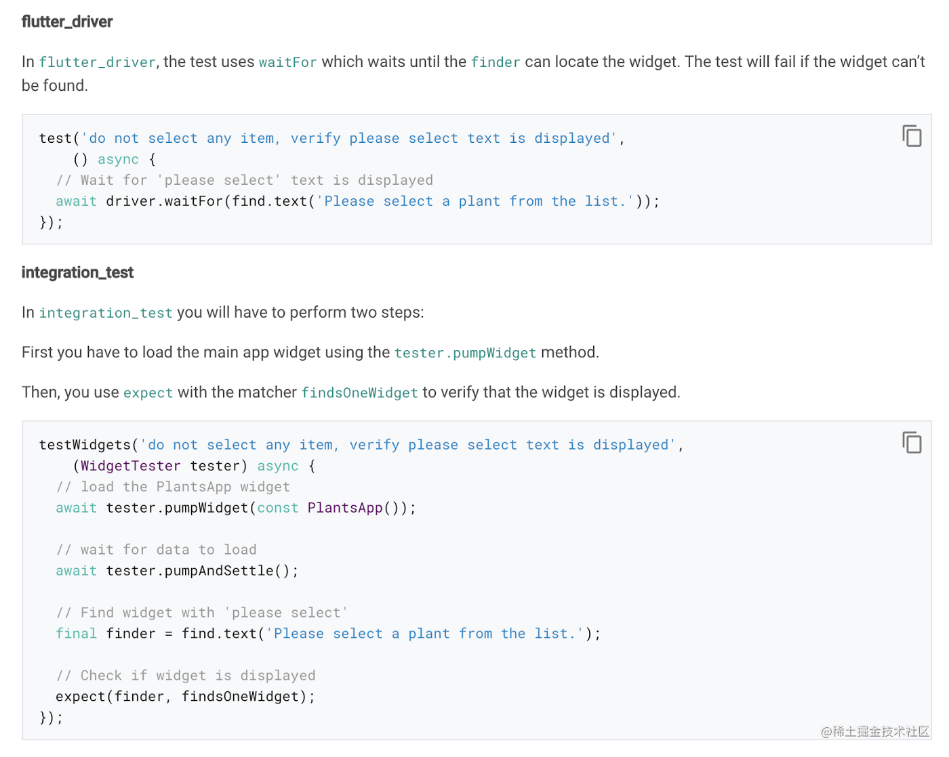
Task: Click the final finder = find.text line
Action: (x=328, y=634)
